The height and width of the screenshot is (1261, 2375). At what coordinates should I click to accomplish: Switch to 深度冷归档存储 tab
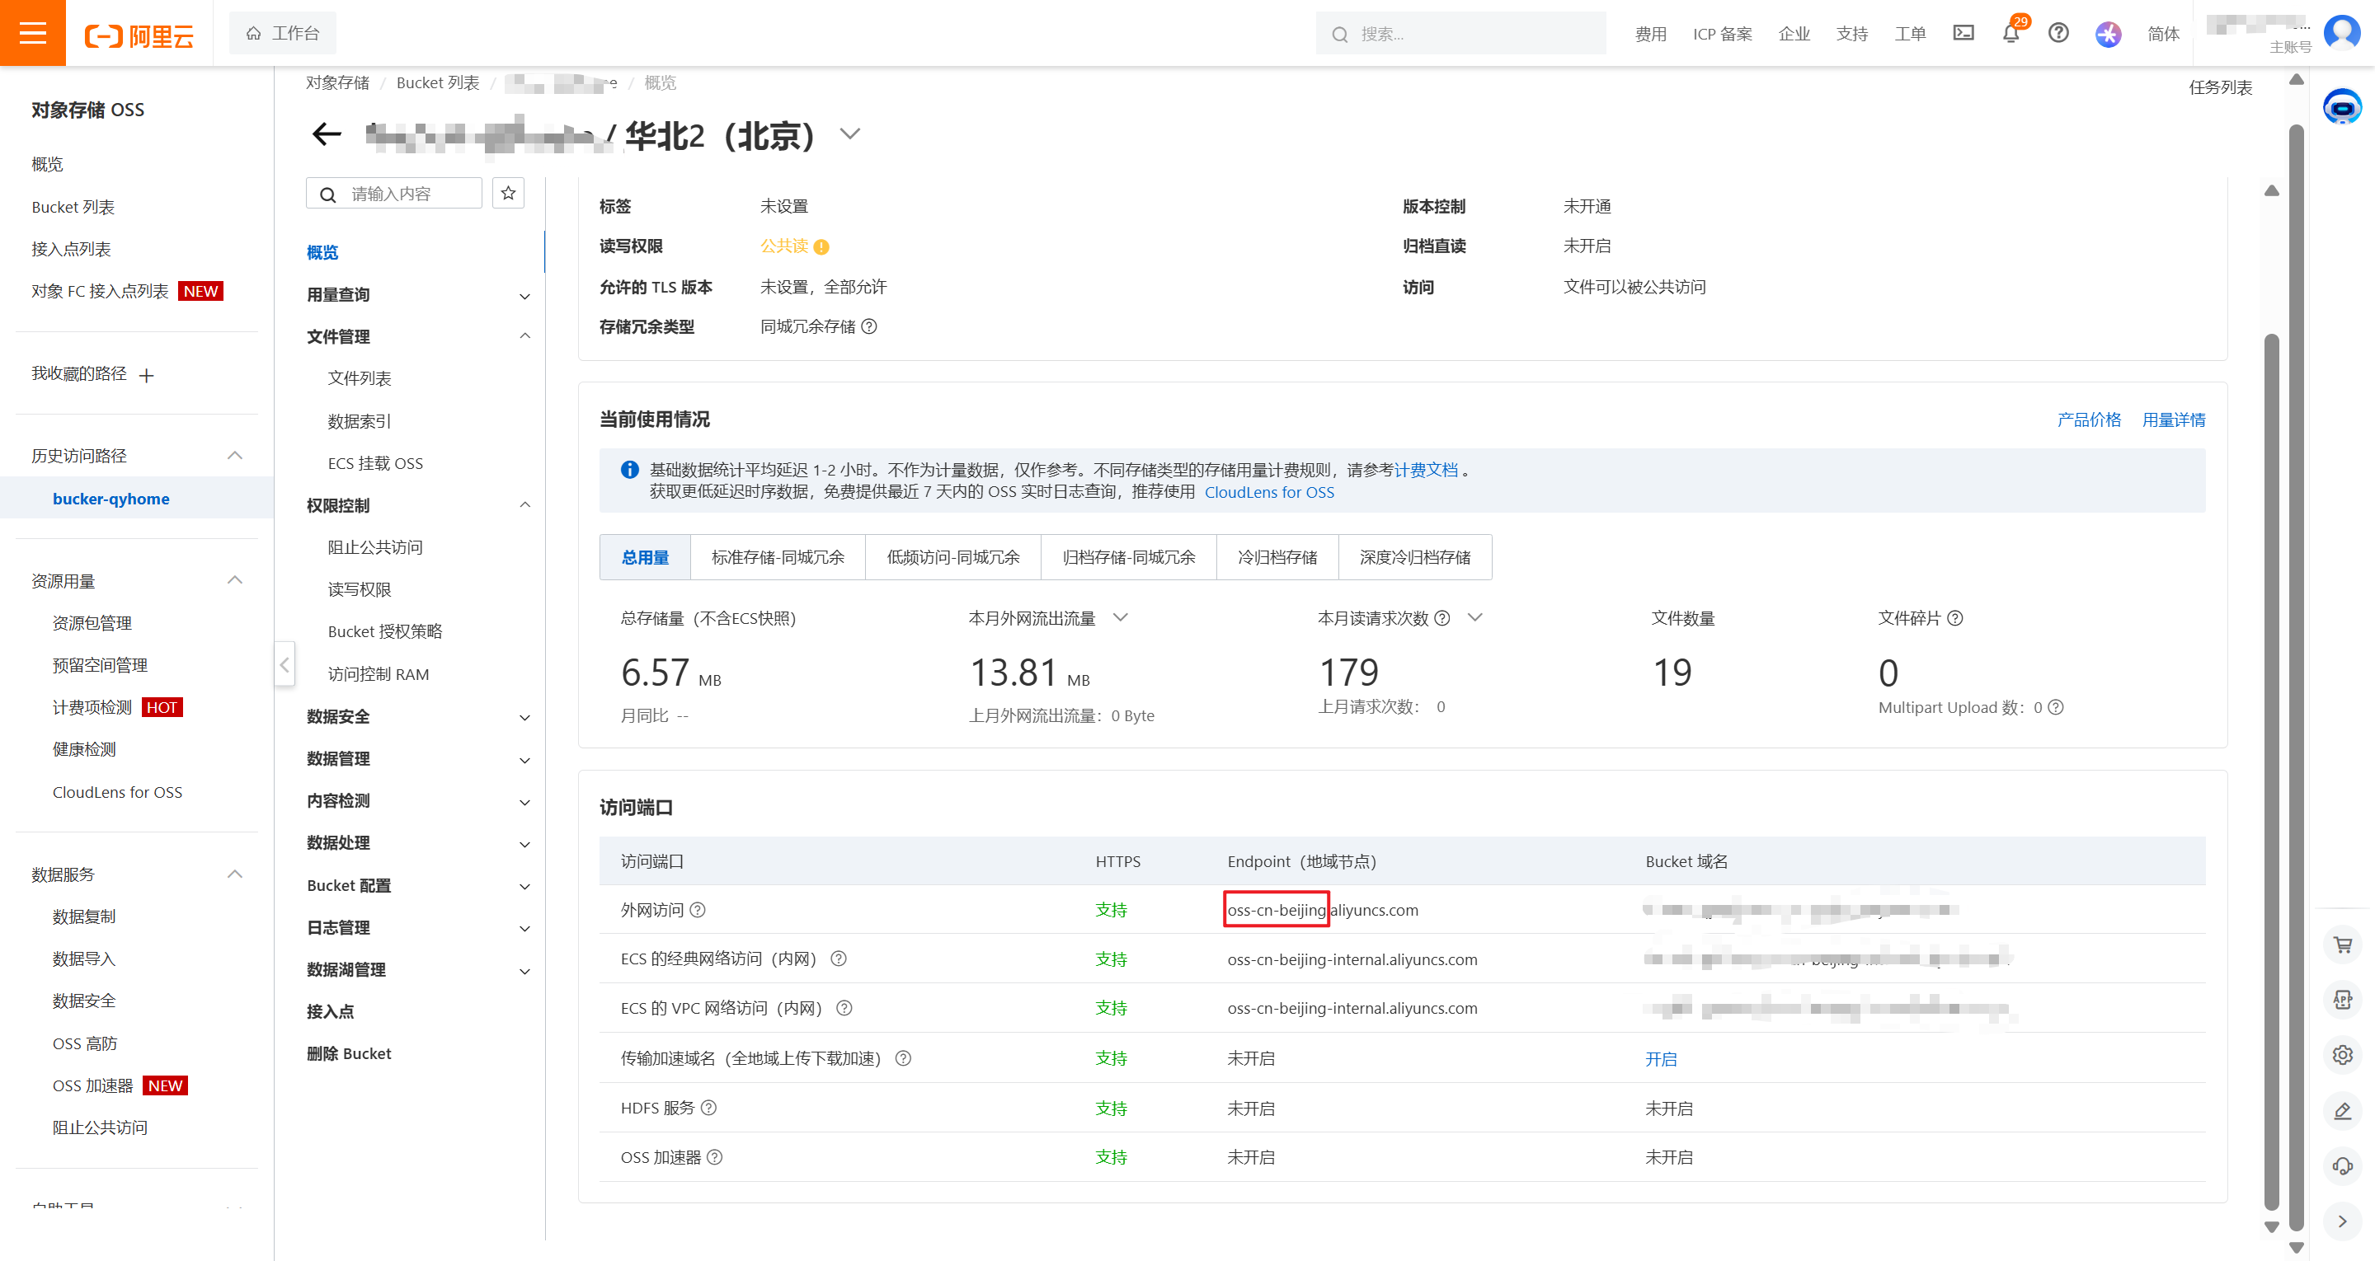tap(1415, 557)
